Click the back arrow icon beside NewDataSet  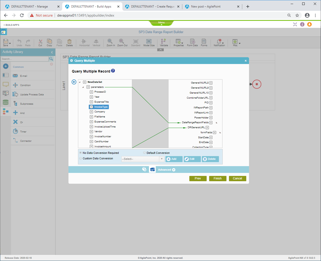click(x=74, y=82)
